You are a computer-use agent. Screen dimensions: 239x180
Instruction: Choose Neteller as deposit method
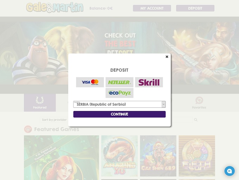click(x=119, y=82)
